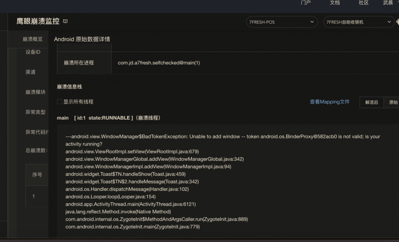Open the 7FRESH自助收银机 dropdown
Image resolution: width=399 pixels, height=242 pixels.
tap(359, 22)
